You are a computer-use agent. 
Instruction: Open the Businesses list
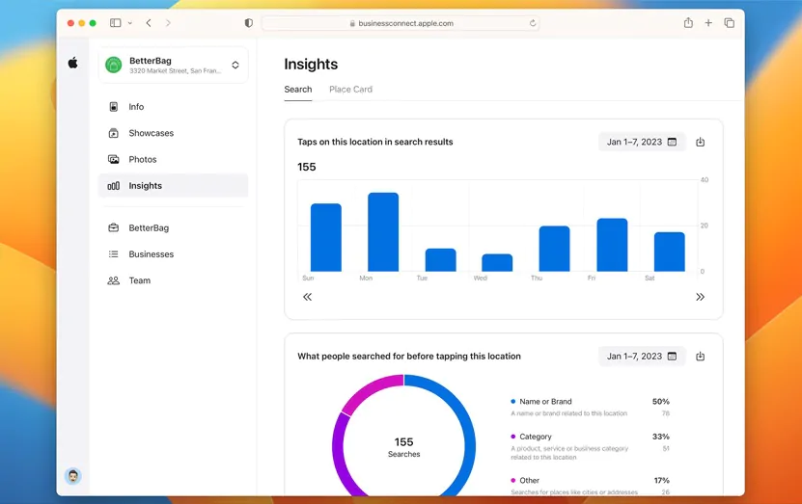tap(173, 253)
